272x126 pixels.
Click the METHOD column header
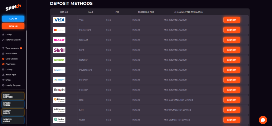tap(64, 12)
